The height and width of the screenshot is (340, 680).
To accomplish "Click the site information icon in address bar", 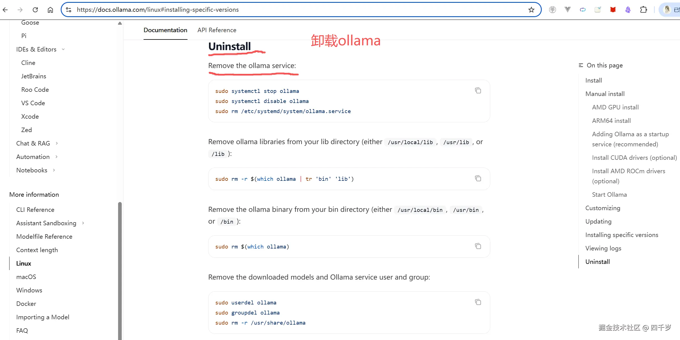I will coord(69,10).
